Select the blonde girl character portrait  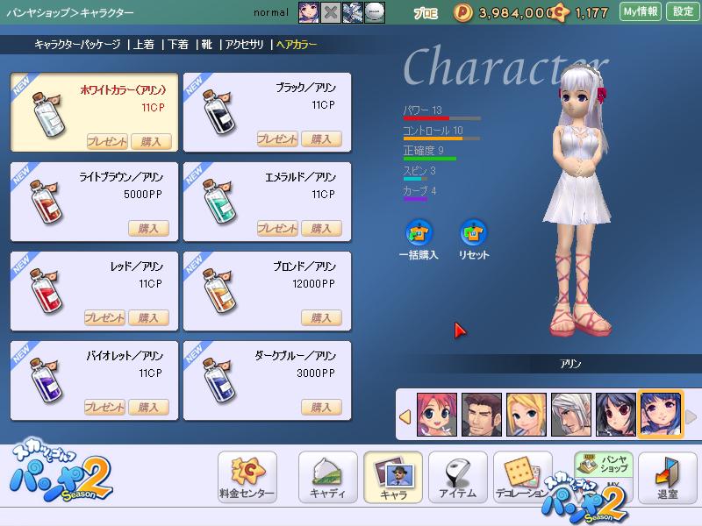pyautogui.click(x=526, y=415)
